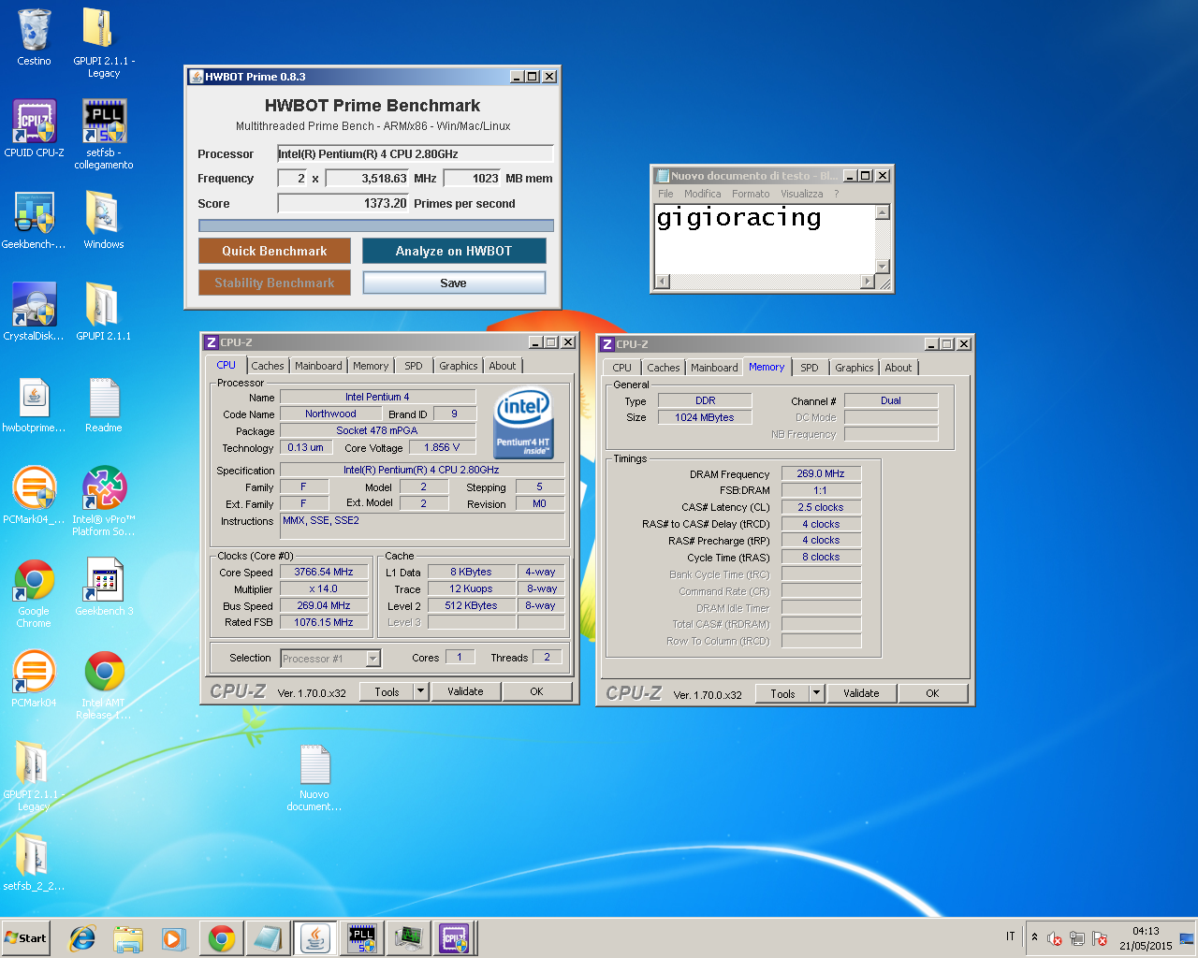The width and height of the screenshot is (1198, 958).
Task: Click OK in CPU-Z memory window
Action: coord(932,693)
